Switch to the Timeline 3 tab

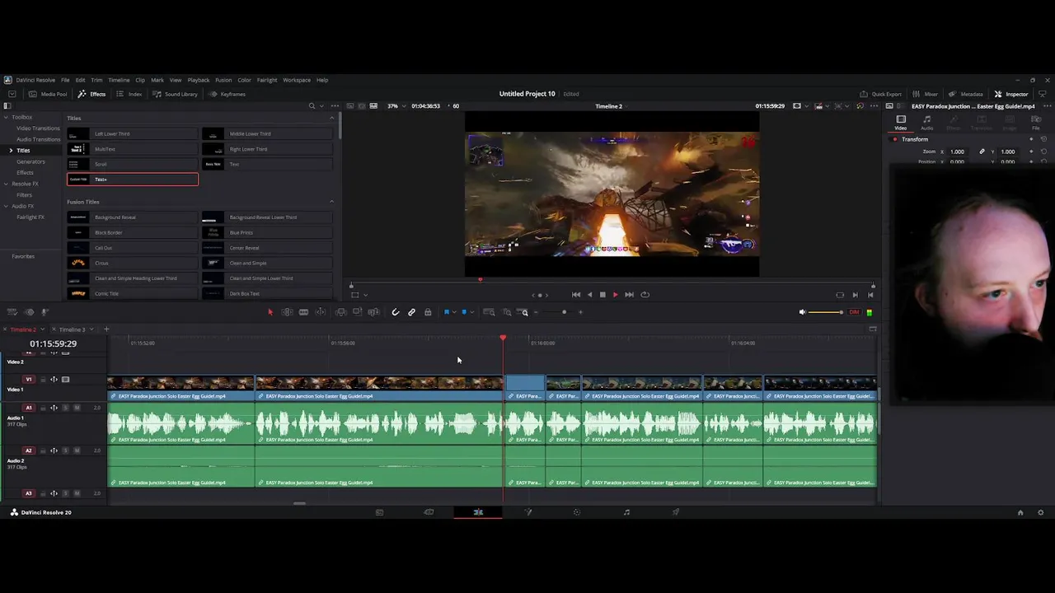click(72, 329)
